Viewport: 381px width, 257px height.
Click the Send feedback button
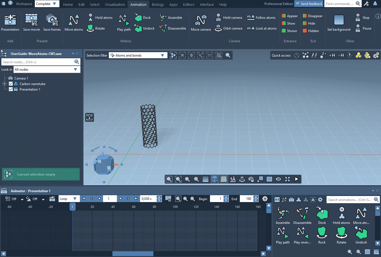[309, 4]
